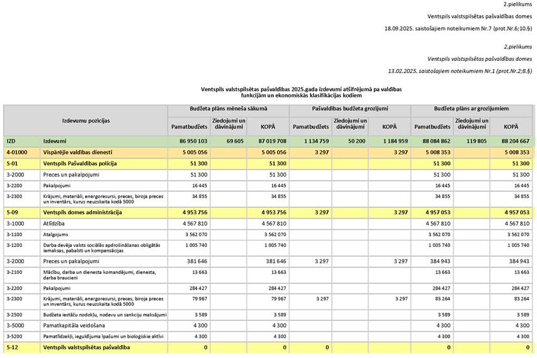Screen dimensions: 537x358
Task: Click the "Pašvaldības budžeta grozījumi" group header
Action: point(349,109)
